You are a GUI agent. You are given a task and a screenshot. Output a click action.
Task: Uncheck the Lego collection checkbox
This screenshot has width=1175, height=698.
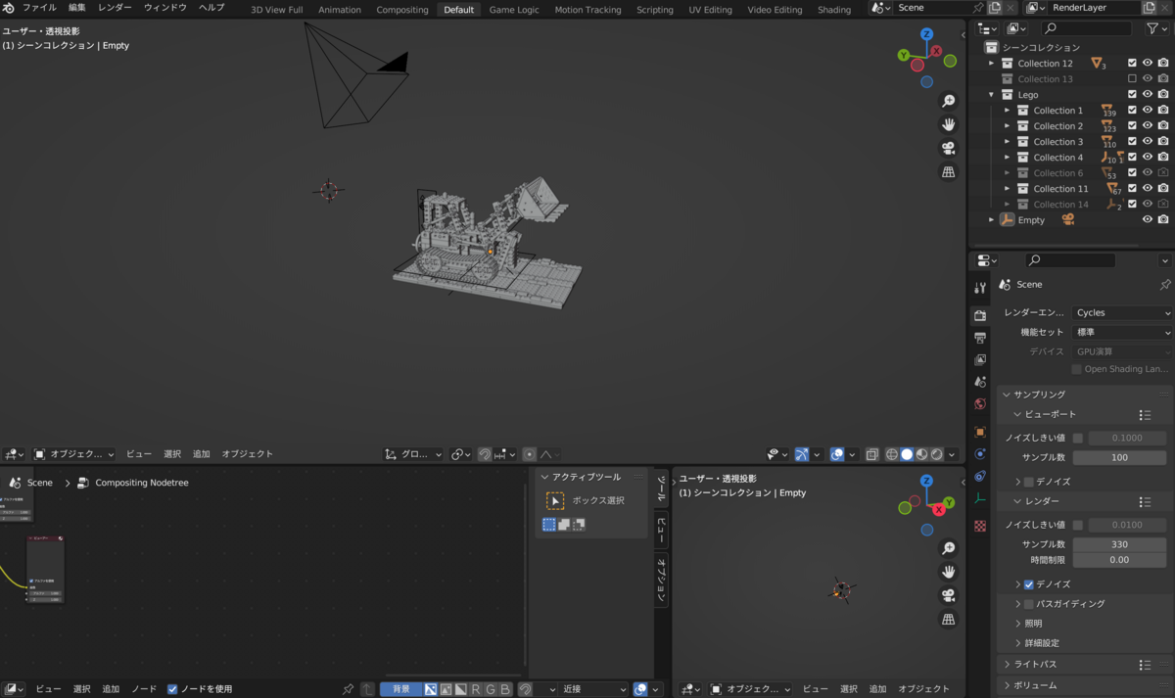point(1132,95)
